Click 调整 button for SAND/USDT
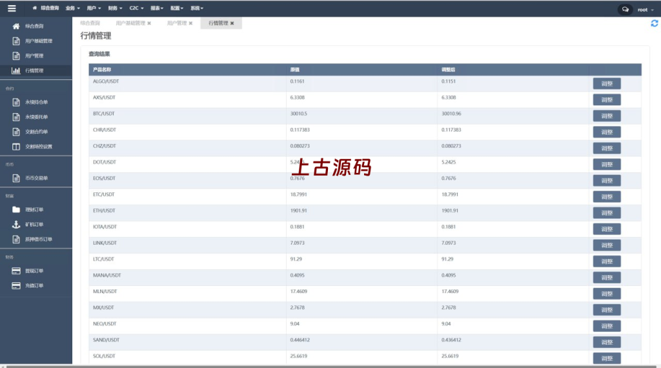 607,342
